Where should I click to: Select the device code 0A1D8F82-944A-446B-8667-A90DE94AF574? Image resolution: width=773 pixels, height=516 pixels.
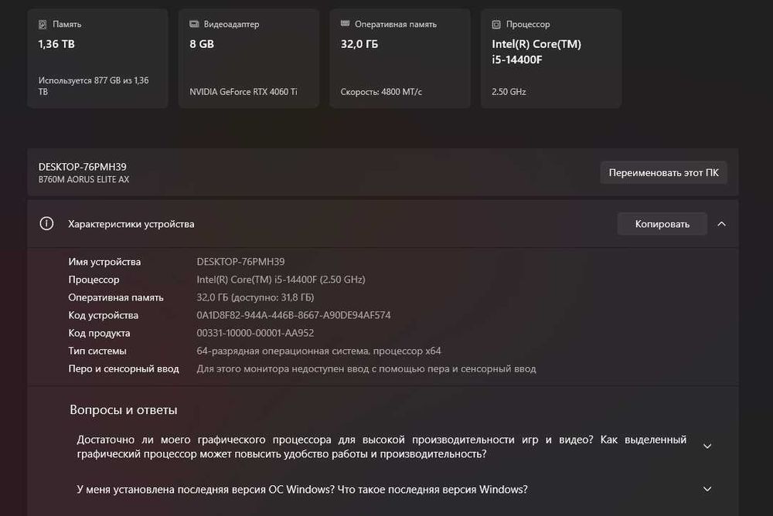click(294, 315)
